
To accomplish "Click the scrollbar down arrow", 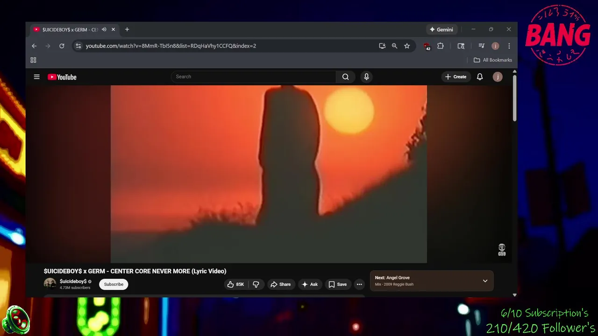I will 514,295.
